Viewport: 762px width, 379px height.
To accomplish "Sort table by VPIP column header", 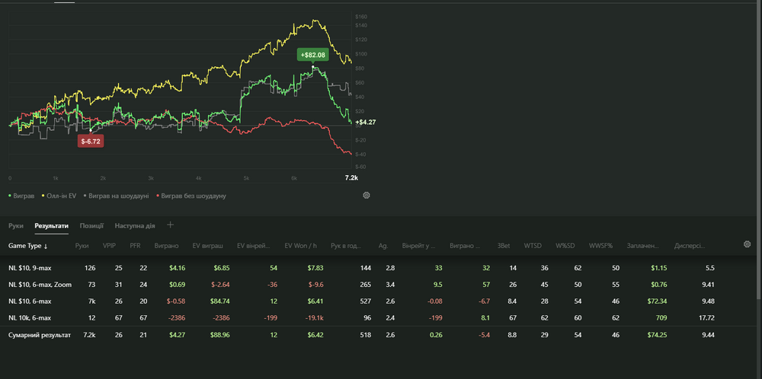I will click(109, 247).
